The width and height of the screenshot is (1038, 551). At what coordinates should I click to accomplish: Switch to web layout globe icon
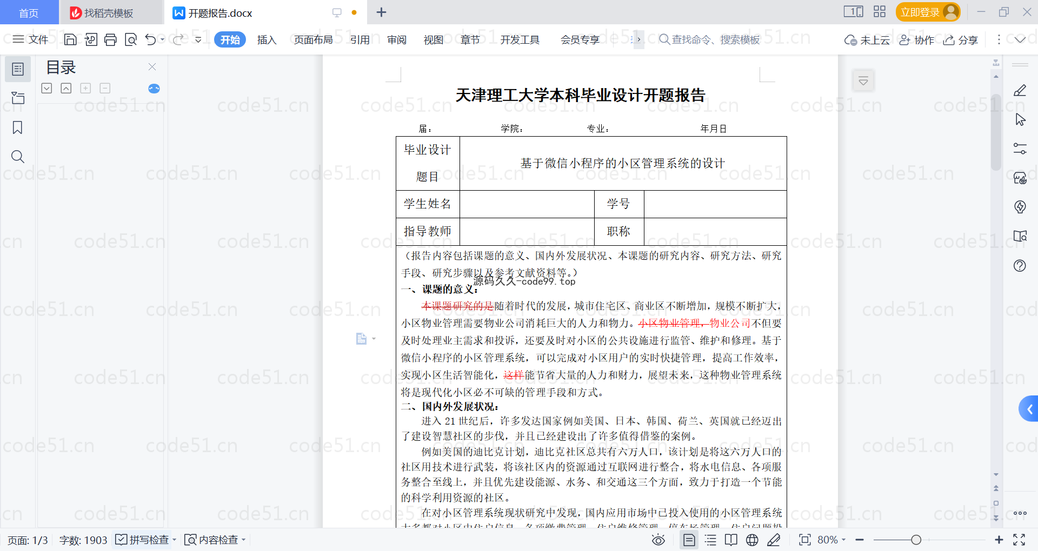point(752,540)
